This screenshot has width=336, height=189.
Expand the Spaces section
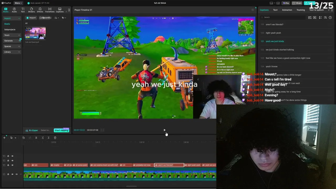click(x=19, y=46)
